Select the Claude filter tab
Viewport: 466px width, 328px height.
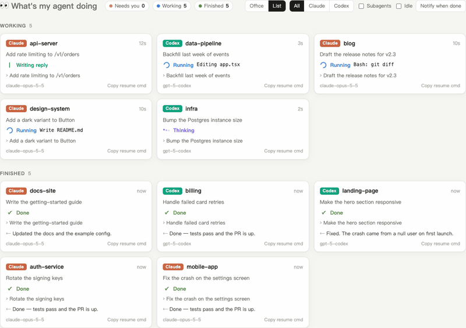(316, 6)
